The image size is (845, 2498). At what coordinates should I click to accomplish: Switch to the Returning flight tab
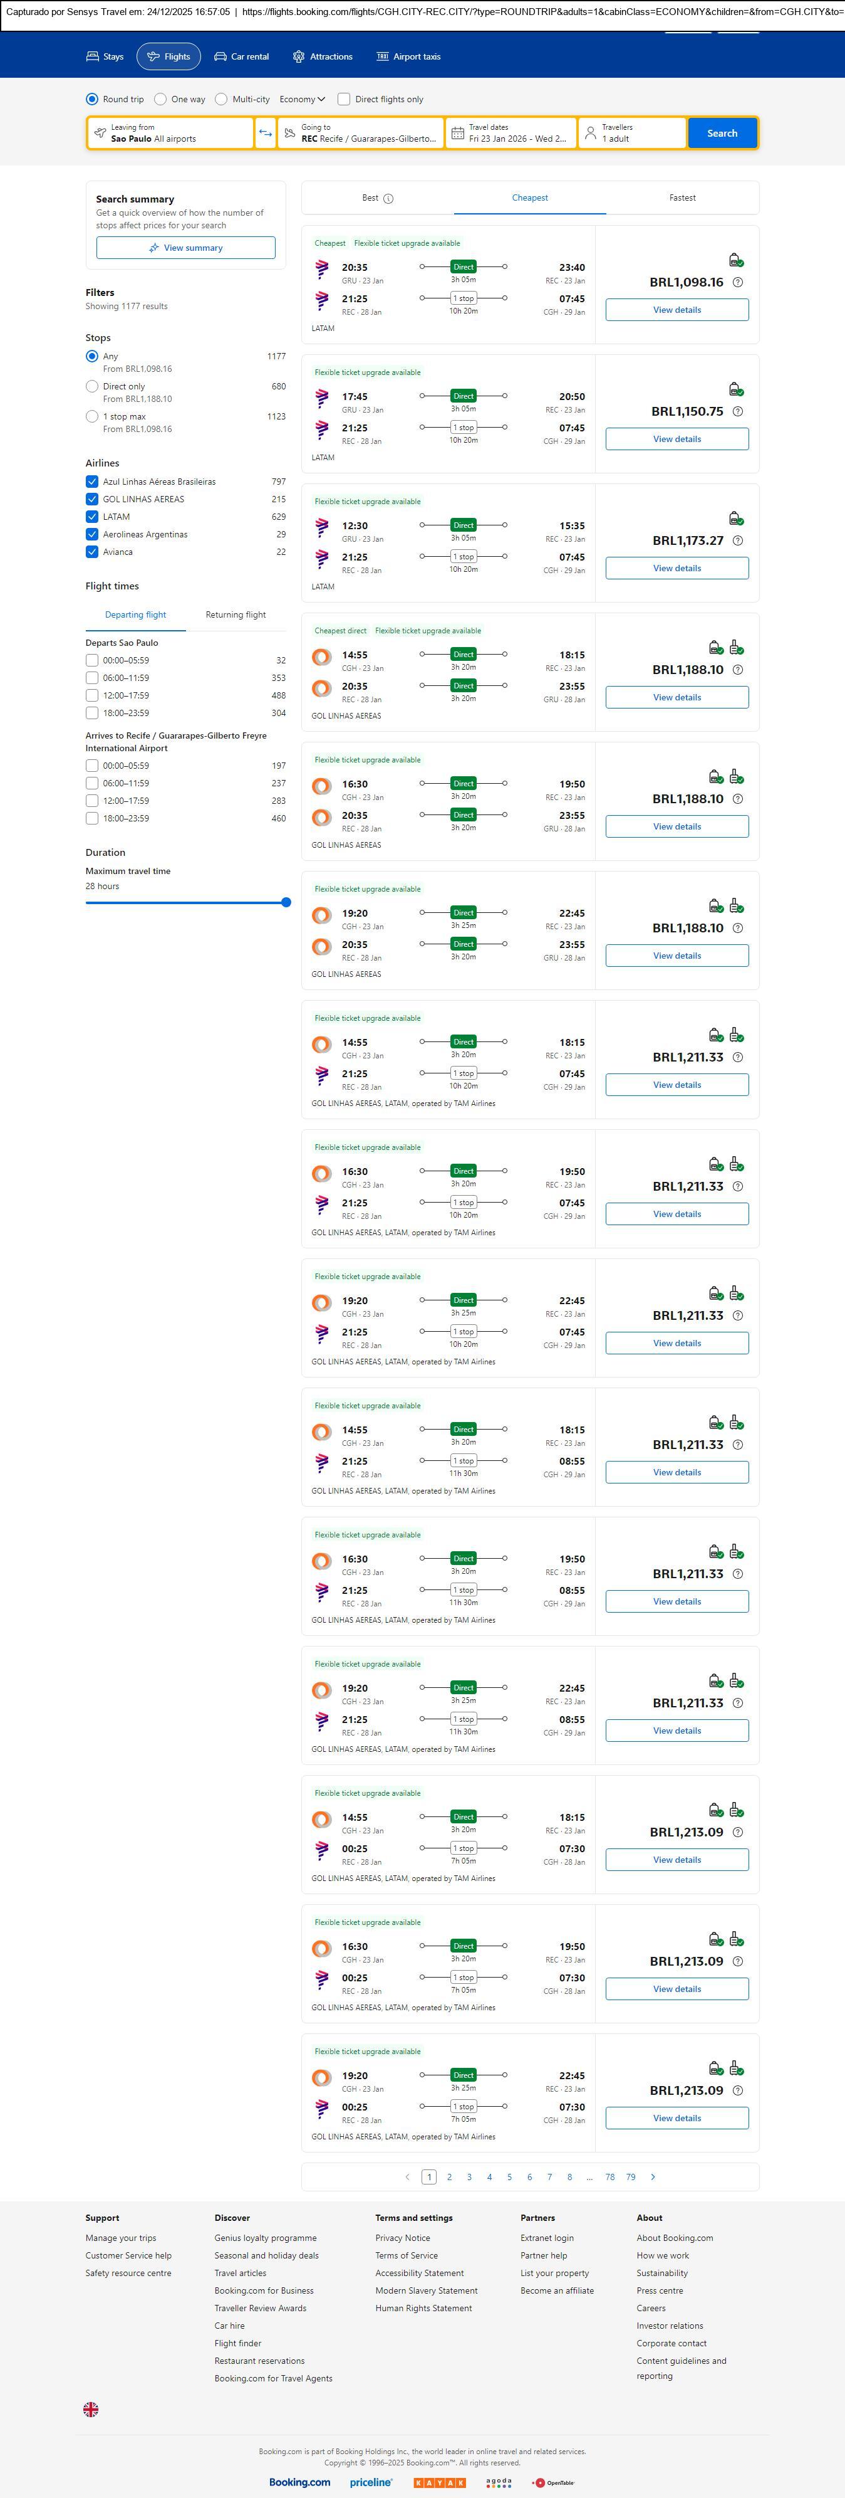pyautogui.click(x=236, y=615)
